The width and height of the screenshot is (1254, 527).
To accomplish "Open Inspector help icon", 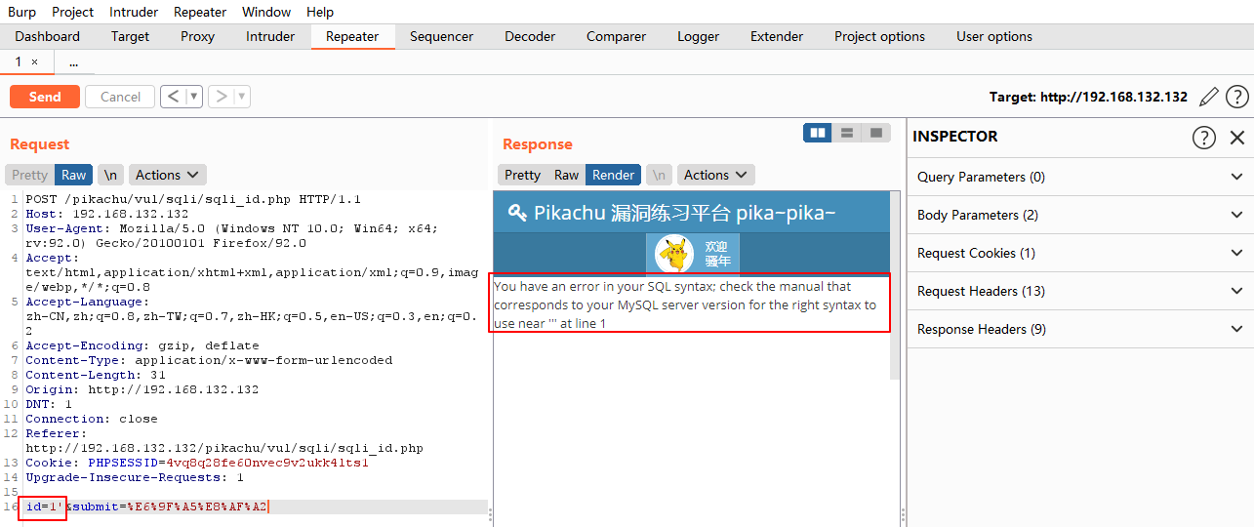I will coord(1204,138).
